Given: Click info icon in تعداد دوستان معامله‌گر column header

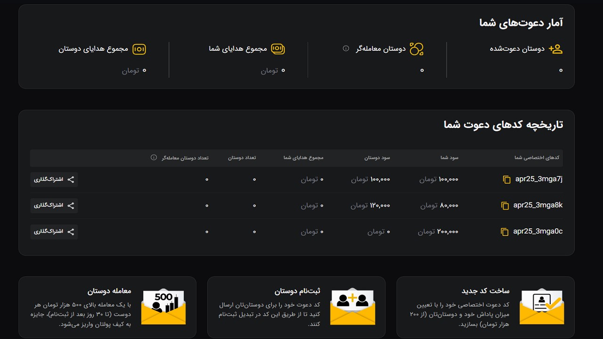Looking at the screenshot, I should coord(154,157).
